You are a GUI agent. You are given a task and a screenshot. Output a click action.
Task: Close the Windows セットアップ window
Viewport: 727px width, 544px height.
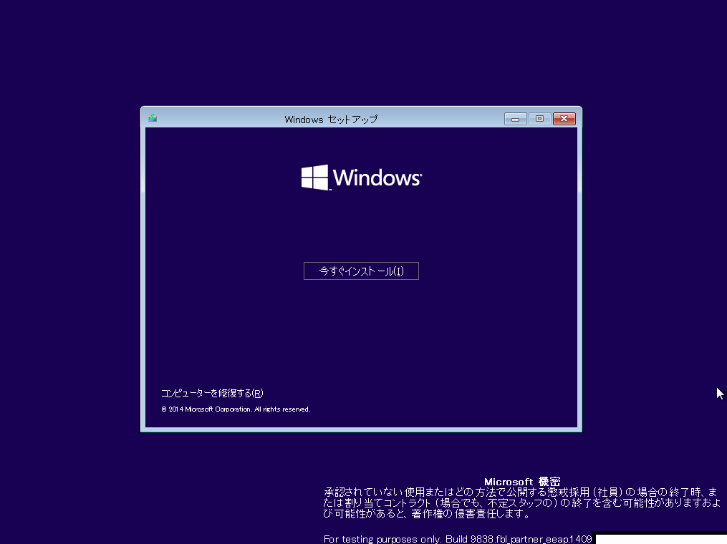tap(564, 119)
